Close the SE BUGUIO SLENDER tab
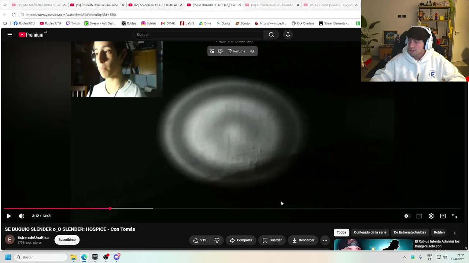The width and height of the screenshot is (469, 263). [x=240, y=5]
